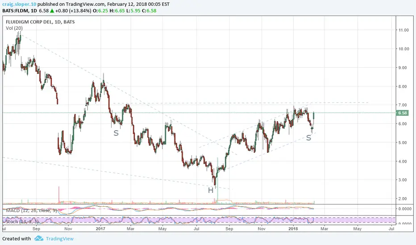Click the 8.00 price axis label
416x245 pixels.
pos(403,86)
